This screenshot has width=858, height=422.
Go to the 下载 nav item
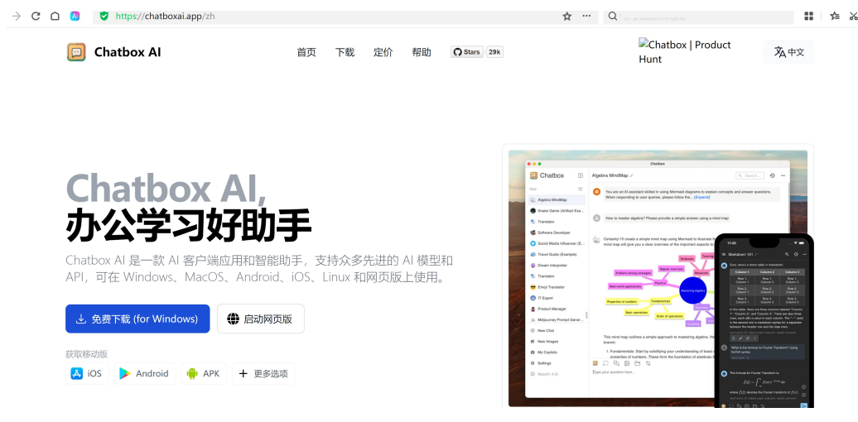345,52
